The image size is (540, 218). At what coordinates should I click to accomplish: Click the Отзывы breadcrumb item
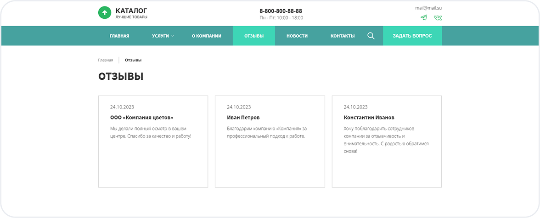pos(133,60)
